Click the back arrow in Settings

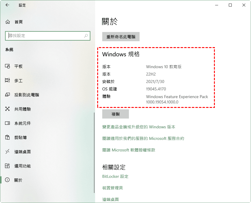(x=7, y=5)
